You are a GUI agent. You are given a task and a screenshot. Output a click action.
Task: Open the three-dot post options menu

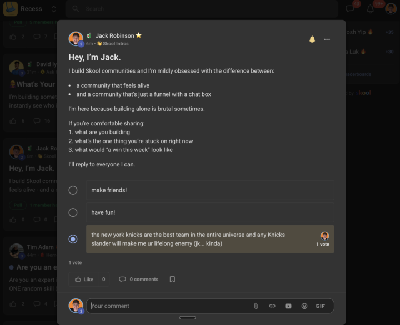coord(327,39)
